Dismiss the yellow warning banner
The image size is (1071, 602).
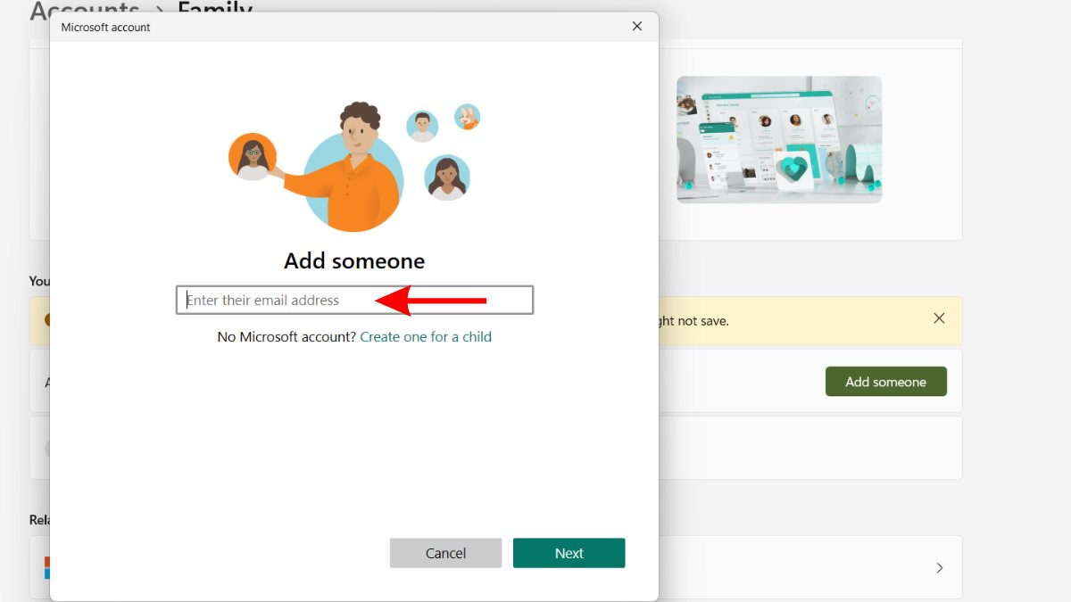click(939, 318)
